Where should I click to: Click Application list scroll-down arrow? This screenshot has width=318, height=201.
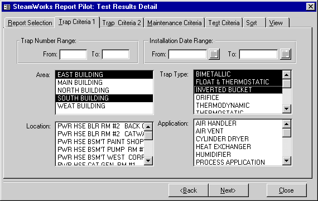(x=287, y=161)
